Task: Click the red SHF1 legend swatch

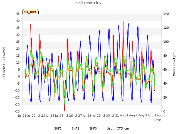Action: coord(50,129)
